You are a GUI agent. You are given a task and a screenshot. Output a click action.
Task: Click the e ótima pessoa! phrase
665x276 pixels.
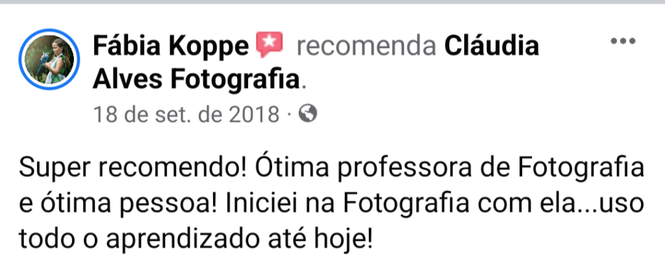119,203
